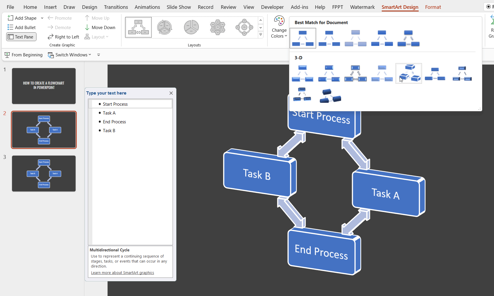Expand the Add Shape dropdown arrow
The image size is (494, 296).
click(x=42, y=18)
